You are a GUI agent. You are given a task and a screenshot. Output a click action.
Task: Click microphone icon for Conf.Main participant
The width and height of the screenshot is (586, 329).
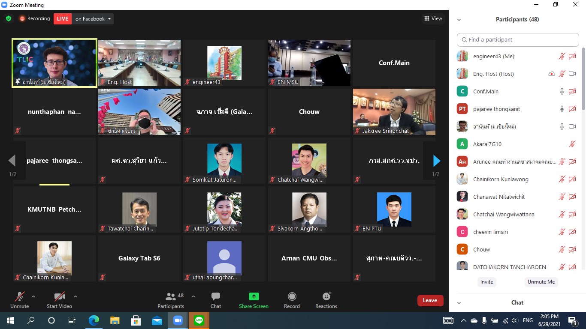[x=562, y=91]
